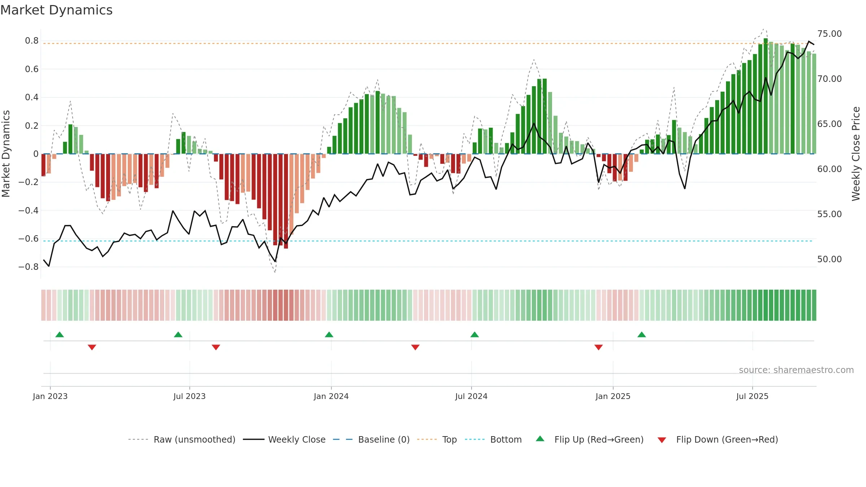Click the −0.6 left axis tick label
Viewport: 866px width, 487px height.
pyautogui.click(x=29, y=239)
